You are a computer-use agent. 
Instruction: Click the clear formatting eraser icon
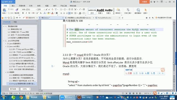pyautogui.click(x=53, y=9)
